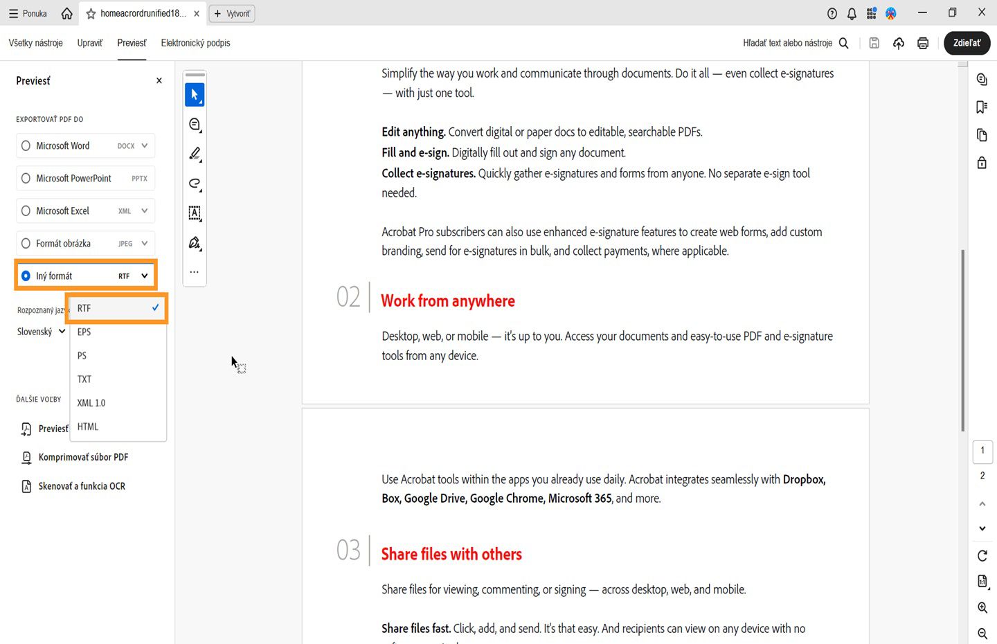Select the Microsoft Excel radio button
The height and width of the screenshot is (644, 997).
pos(26,211)
